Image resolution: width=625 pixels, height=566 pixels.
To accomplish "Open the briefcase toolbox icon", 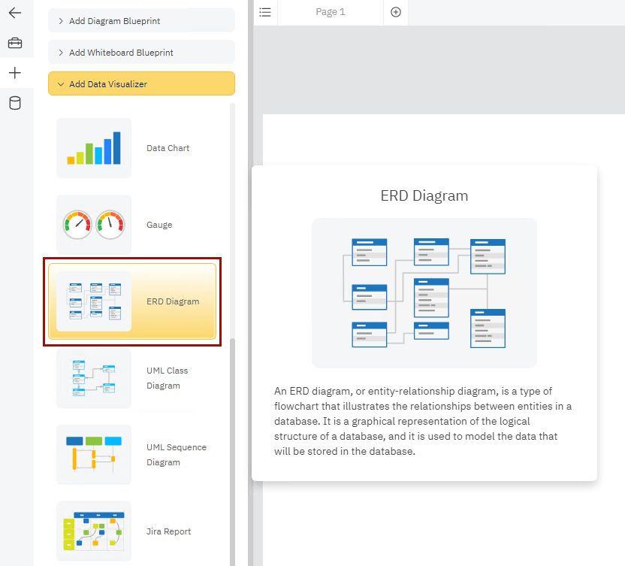I will tap(15, 43).
